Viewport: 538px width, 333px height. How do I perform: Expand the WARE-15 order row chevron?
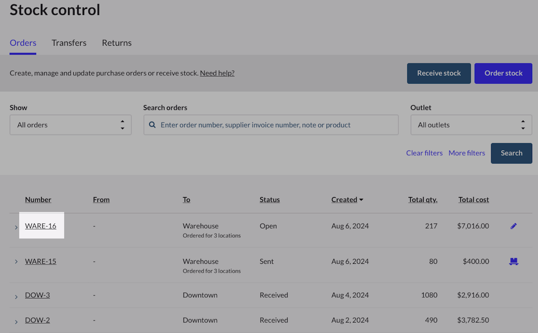tap(16, 262)
